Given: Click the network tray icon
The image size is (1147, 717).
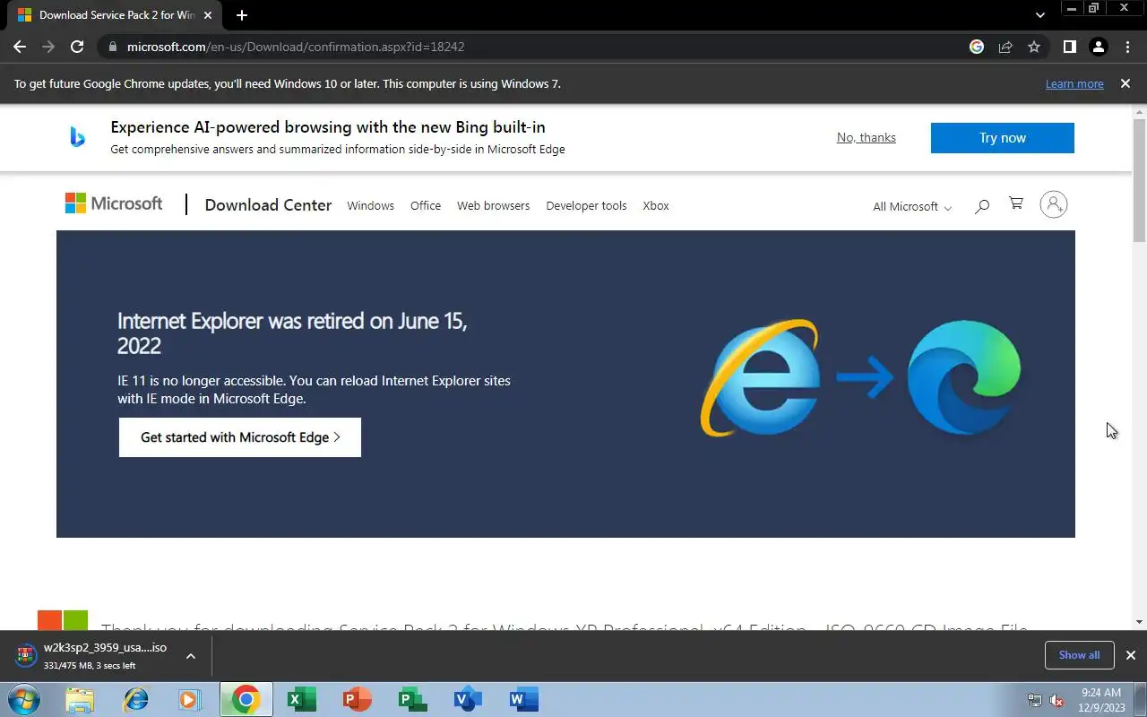Looking at the screenshot, I should tap(1035, 700).
